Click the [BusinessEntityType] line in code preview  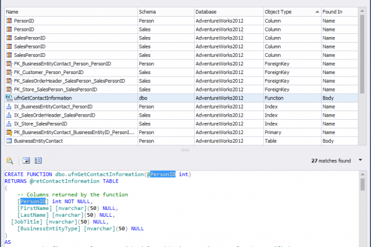(x=80, y=228)
